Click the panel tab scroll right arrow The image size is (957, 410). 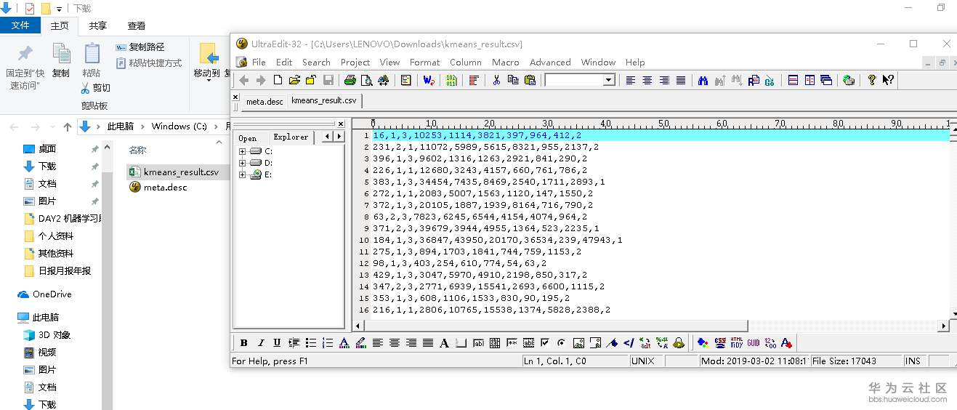coord(339,137)
